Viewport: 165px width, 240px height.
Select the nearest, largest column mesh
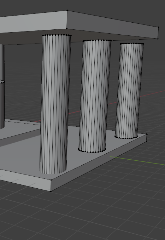click(x=55, y=104)
